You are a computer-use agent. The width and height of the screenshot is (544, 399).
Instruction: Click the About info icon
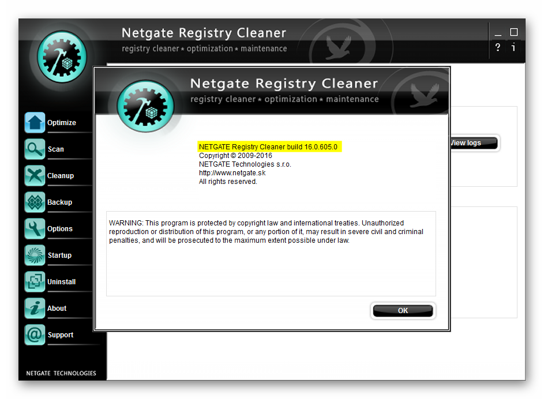35,308
